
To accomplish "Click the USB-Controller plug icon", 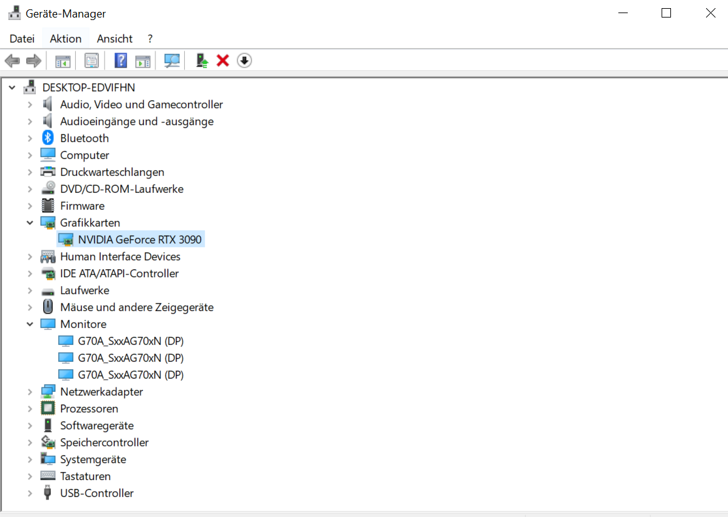I will coord(48,493).
